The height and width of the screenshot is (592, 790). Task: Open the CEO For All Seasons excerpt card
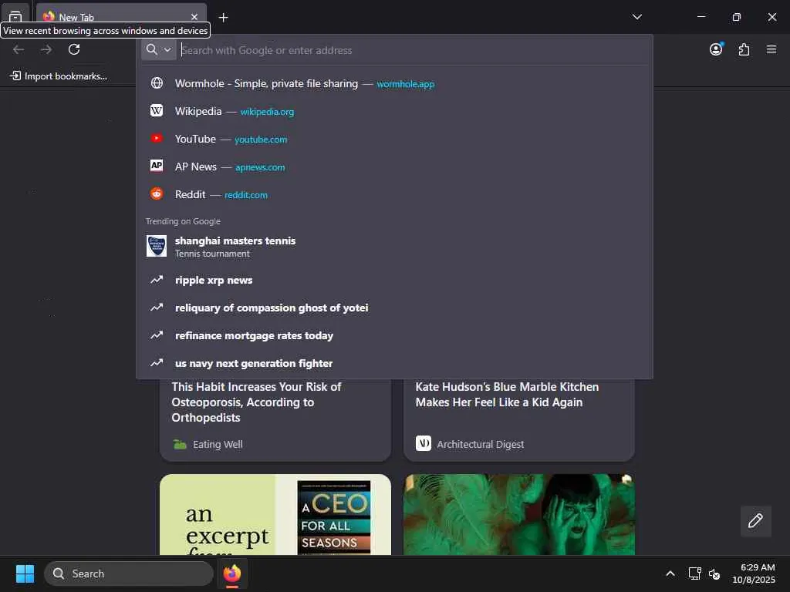(275, 514)
